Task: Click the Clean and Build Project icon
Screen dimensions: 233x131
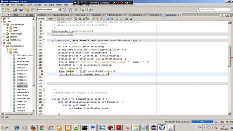Action: point(70,10)
